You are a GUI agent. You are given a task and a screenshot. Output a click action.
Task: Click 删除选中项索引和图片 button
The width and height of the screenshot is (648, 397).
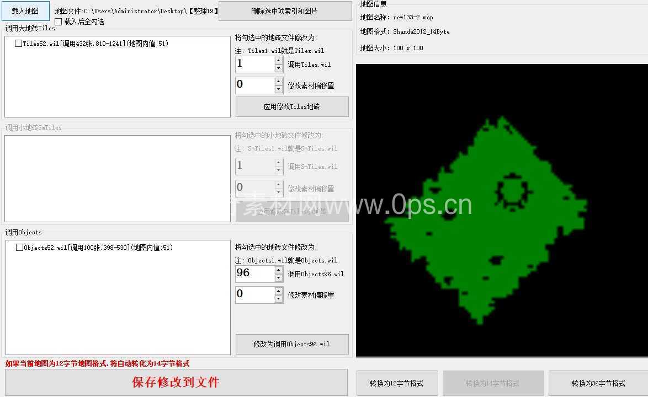[285, 11]
